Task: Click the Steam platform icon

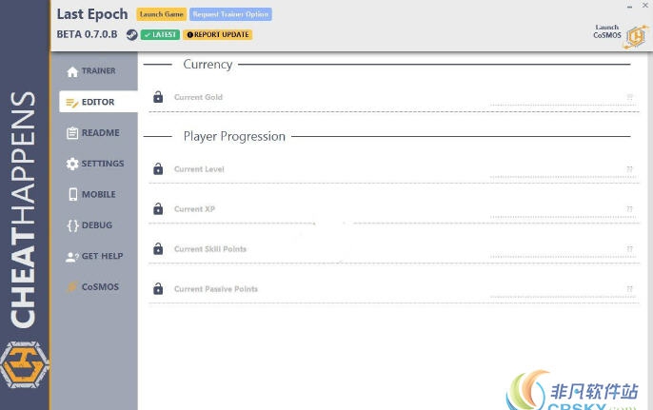Action: (x=132, y=34)
